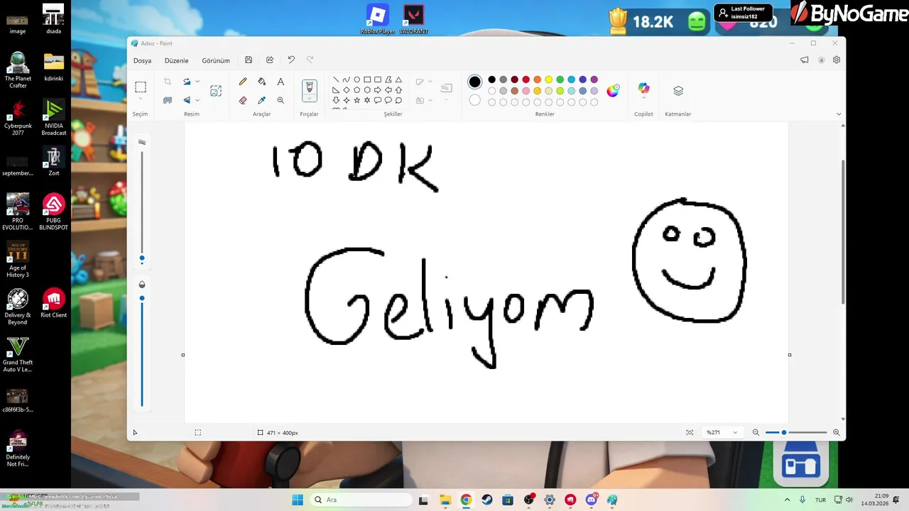This screenshot has width=909, height=511.
Task: Open the shape outline dropdown
Action: coord(430,82)
